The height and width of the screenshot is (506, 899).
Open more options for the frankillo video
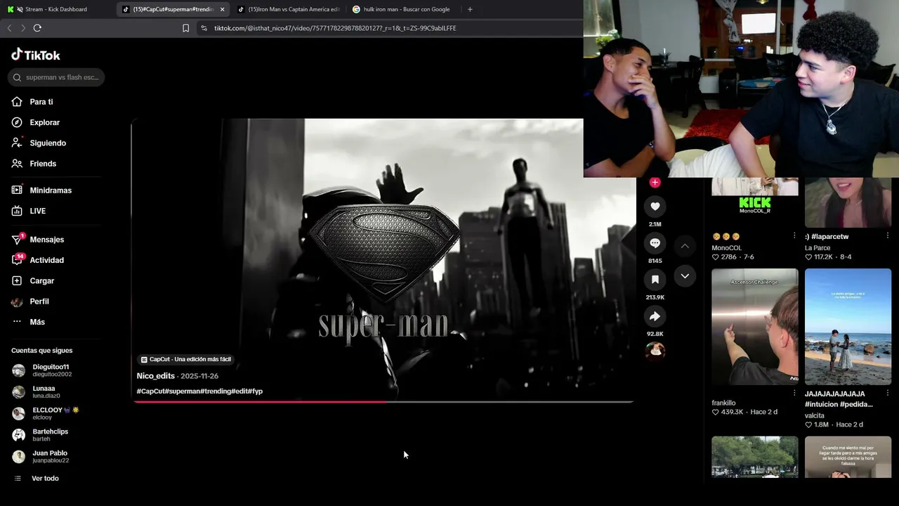coord(794,394)
